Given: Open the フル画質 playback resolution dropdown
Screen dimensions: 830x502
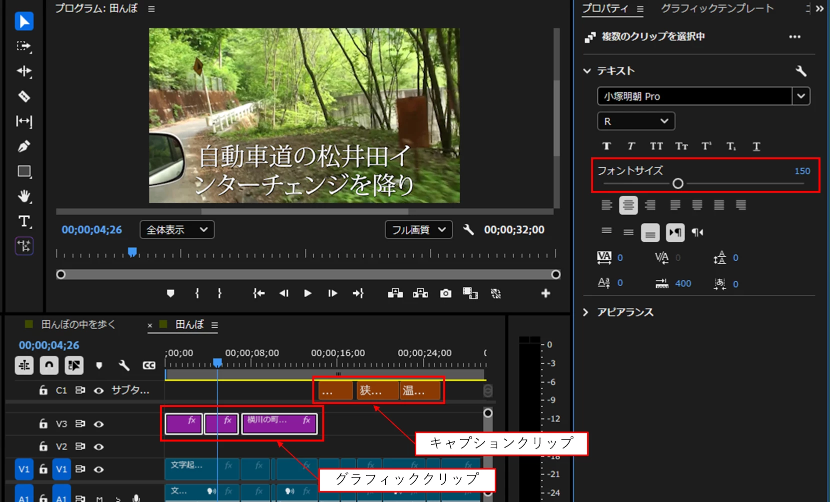Looking at the screenshot, I should click(419, 230).
